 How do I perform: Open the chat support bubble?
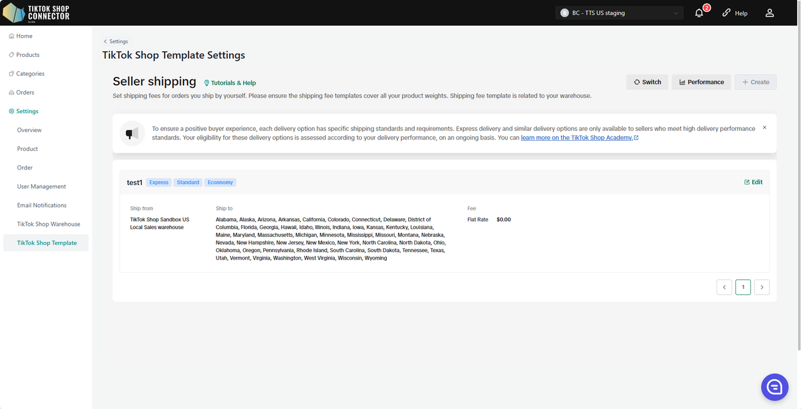tap(774, 387)
